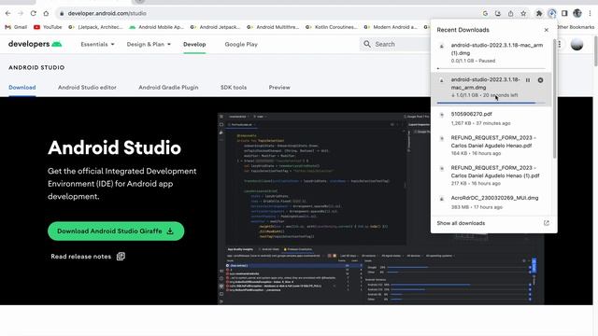Expand the Design & Plan dropdown menu
Viewport: 598px width, 336px height.
click(149, 44)
